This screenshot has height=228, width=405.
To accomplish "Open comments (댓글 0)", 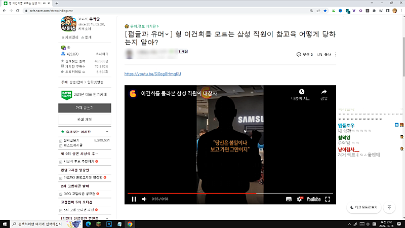I will 305,55.
